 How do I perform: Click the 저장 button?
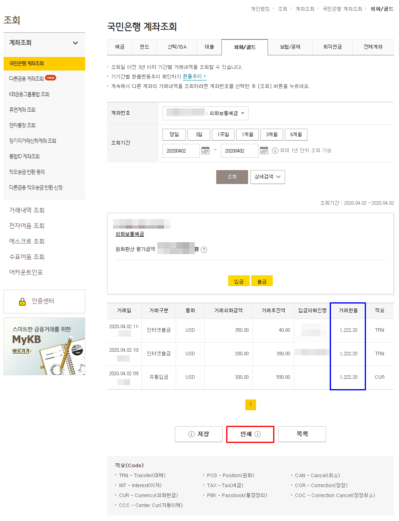pyautogui.click(x=199, y=434)
